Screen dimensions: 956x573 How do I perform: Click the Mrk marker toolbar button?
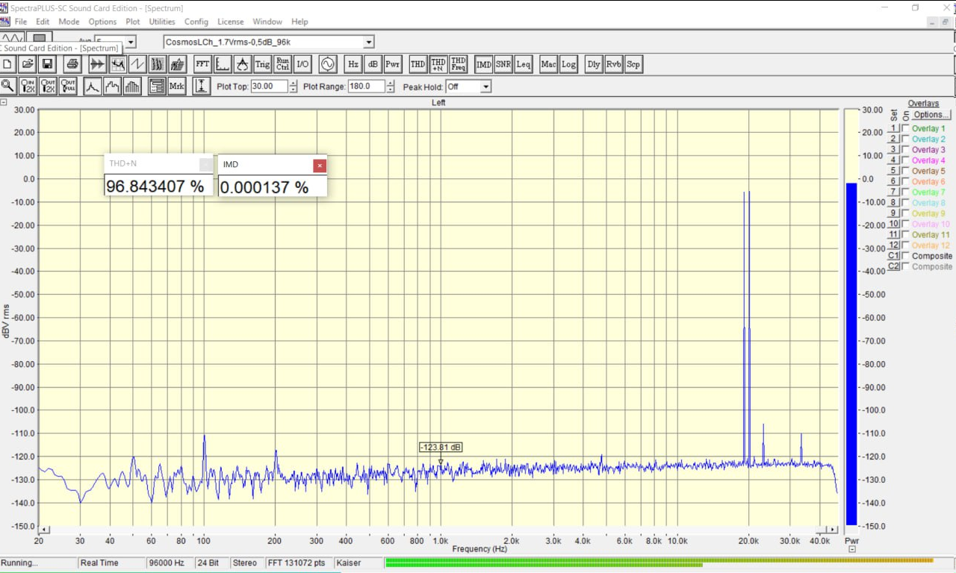pyautogui.click(x=176, y=86)
